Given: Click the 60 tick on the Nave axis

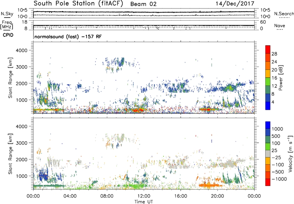Looking at the screenshot, I should 263,22.
